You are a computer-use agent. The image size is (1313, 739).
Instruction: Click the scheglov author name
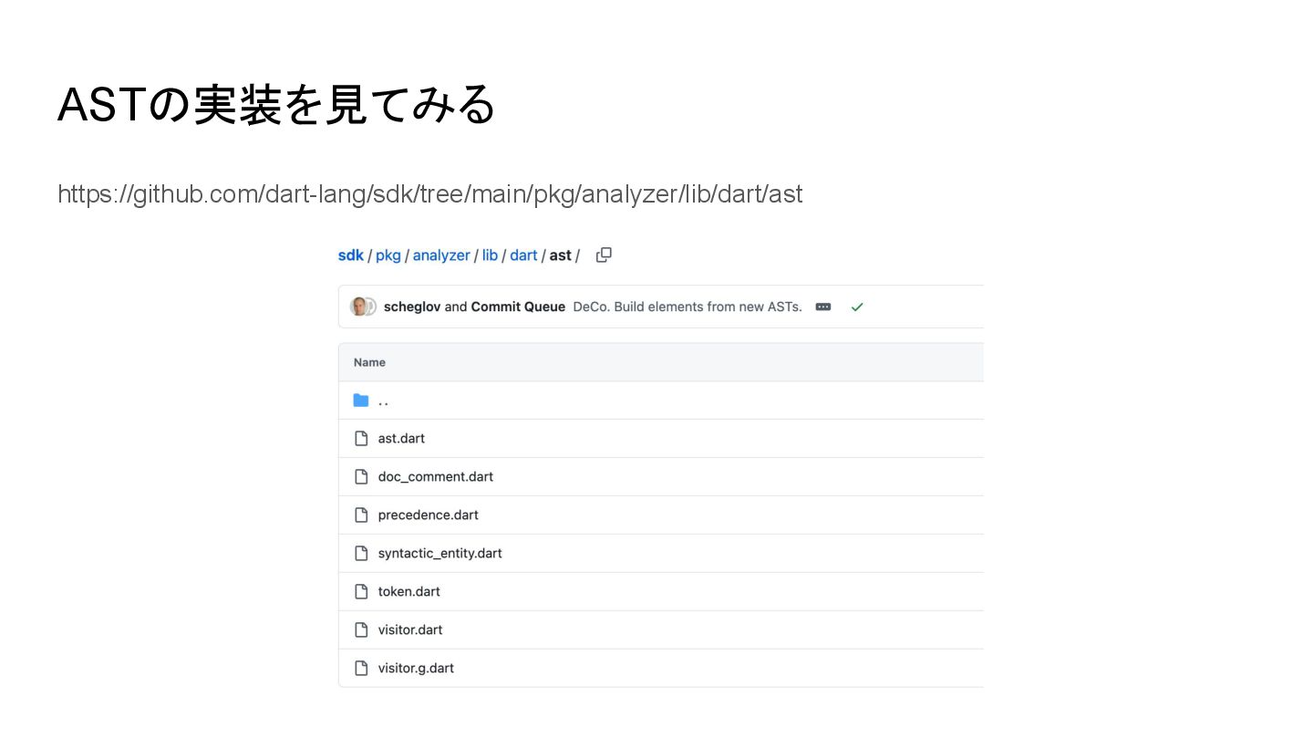click(x=412, y=307)
